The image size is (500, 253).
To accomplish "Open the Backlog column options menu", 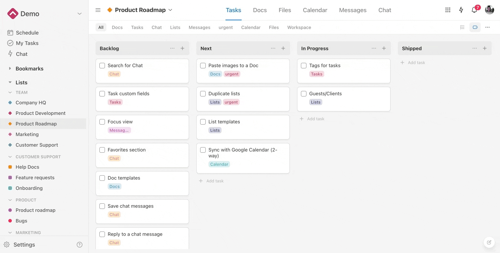I will click(x=172, y=48).
